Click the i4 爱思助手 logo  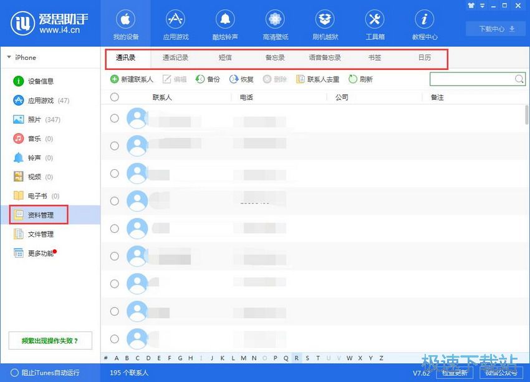(x=49, y=23)
